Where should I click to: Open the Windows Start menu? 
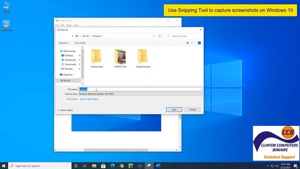tap(4, 166)
